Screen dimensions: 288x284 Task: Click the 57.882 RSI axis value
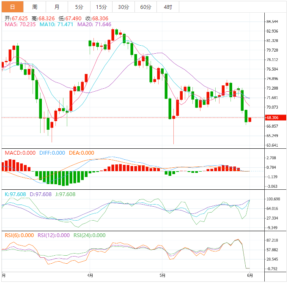click(x=272, y=250)
